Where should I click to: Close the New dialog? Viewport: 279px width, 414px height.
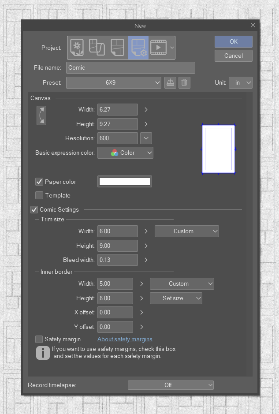pos(253,25)
